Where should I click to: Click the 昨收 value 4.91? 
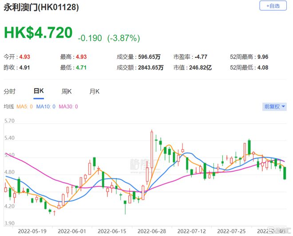(25, 67)
